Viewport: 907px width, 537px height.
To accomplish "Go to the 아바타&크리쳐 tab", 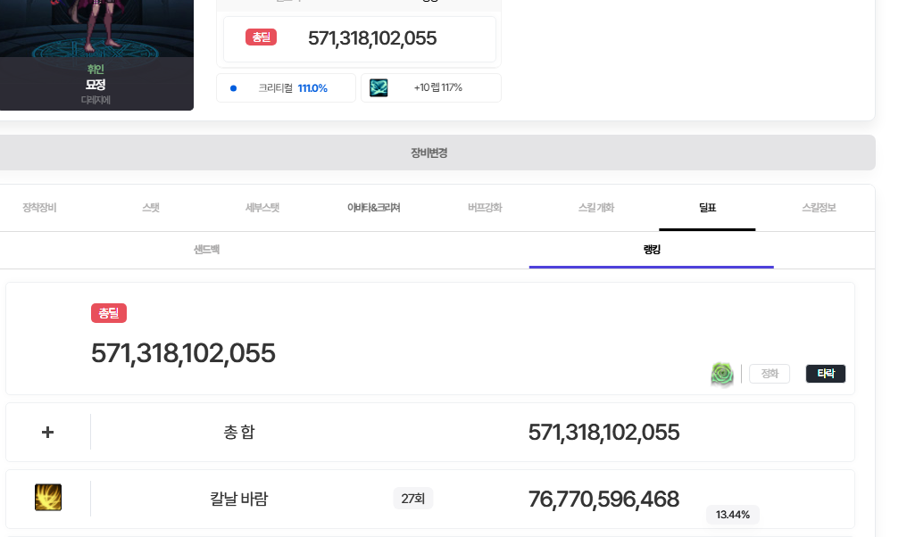I will [373, 208].
